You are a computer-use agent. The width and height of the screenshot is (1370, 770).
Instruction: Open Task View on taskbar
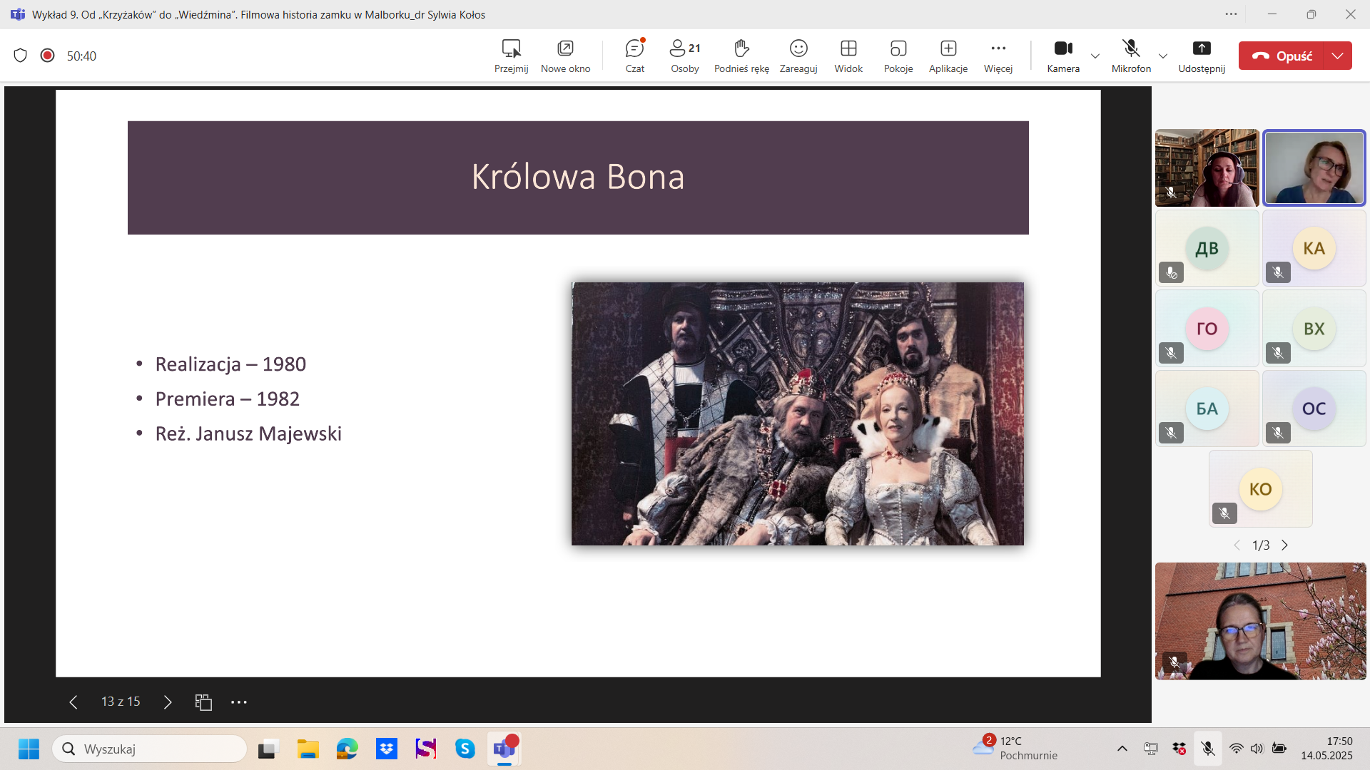click(x=268, y=749)
